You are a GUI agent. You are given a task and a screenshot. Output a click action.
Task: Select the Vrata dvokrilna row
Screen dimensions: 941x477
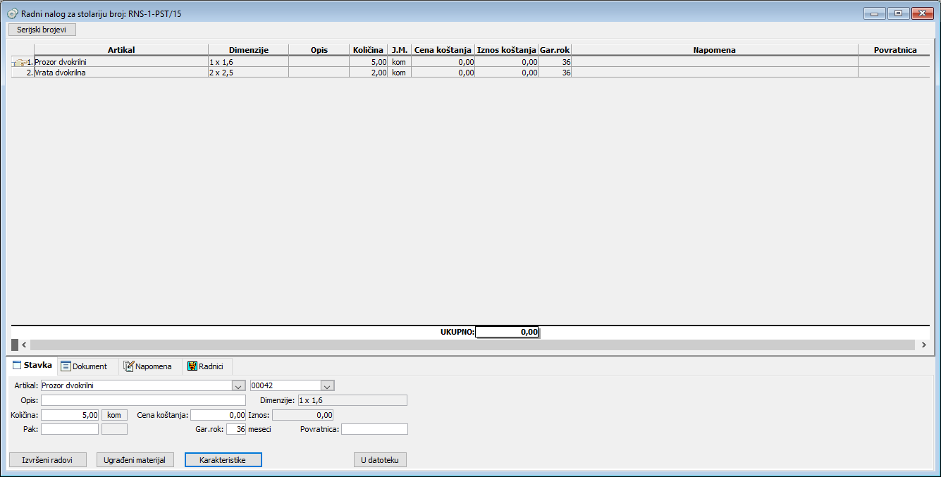tap(120, 73)
